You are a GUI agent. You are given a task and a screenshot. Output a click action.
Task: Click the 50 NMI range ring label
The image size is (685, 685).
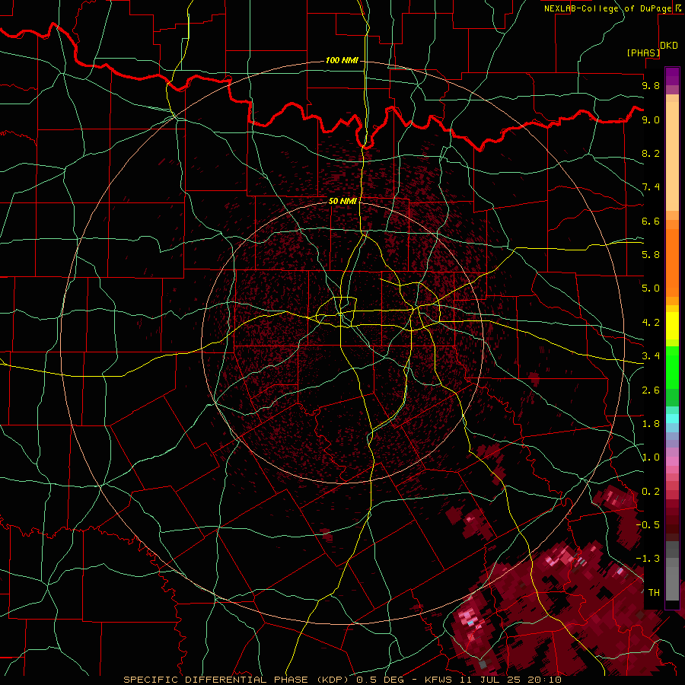pyautogui.click(x=342, y=201)
